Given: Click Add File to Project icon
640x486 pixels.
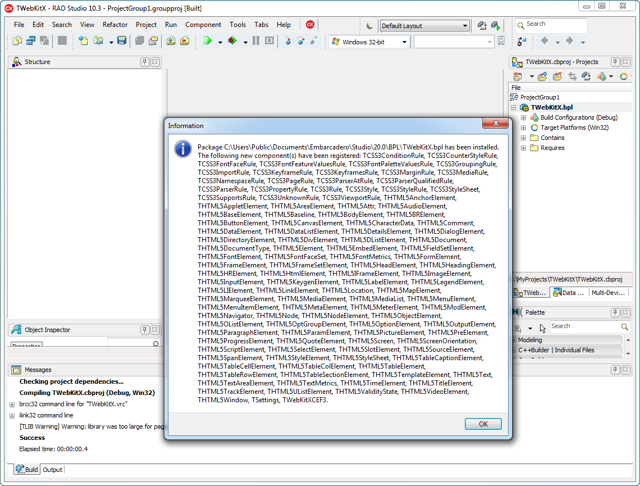Looking at the screenshot, I should pyautogui.click(x=171, y=41).
